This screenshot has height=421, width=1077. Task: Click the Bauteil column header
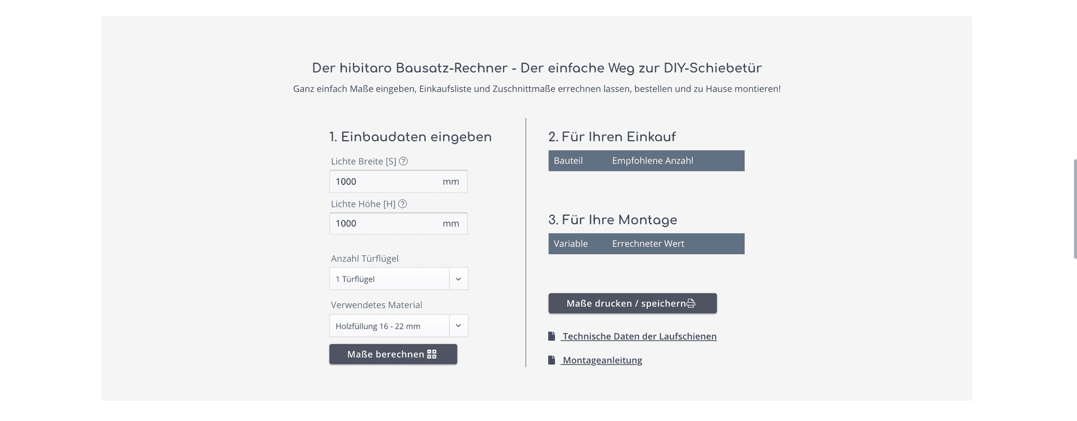pyautogui.click(x=568, y=161)
